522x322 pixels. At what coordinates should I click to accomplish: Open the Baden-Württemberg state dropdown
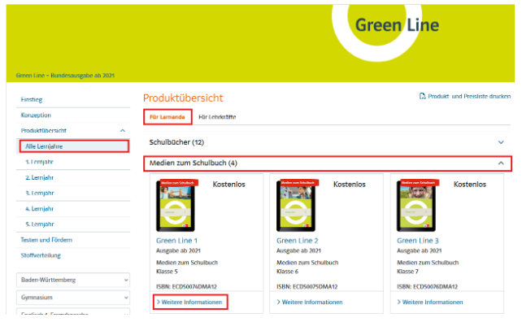[73, 280]
